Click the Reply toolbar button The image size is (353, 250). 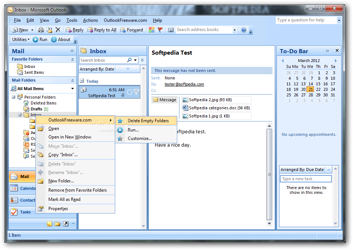(x=75, y=30)
